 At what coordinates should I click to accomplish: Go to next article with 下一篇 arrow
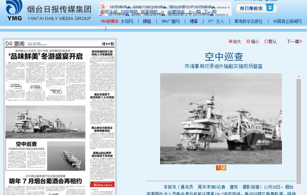(x=294, y=41)
